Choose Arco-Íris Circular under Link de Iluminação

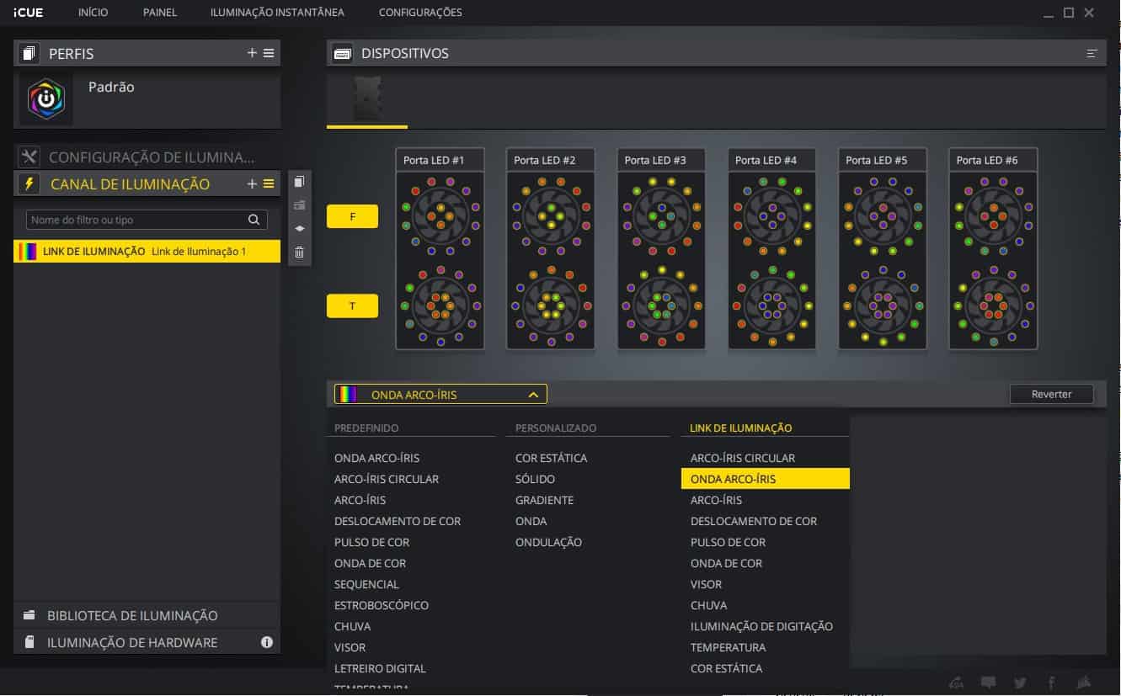(x=743, y=458)
